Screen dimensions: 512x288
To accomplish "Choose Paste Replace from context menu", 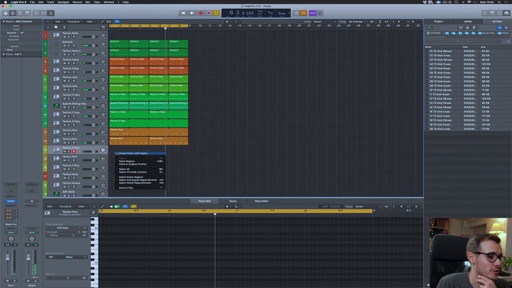I will coord(140,161).
